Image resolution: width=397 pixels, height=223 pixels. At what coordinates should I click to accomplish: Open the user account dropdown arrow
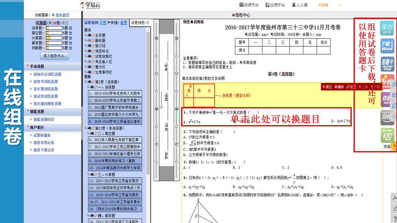339,5
